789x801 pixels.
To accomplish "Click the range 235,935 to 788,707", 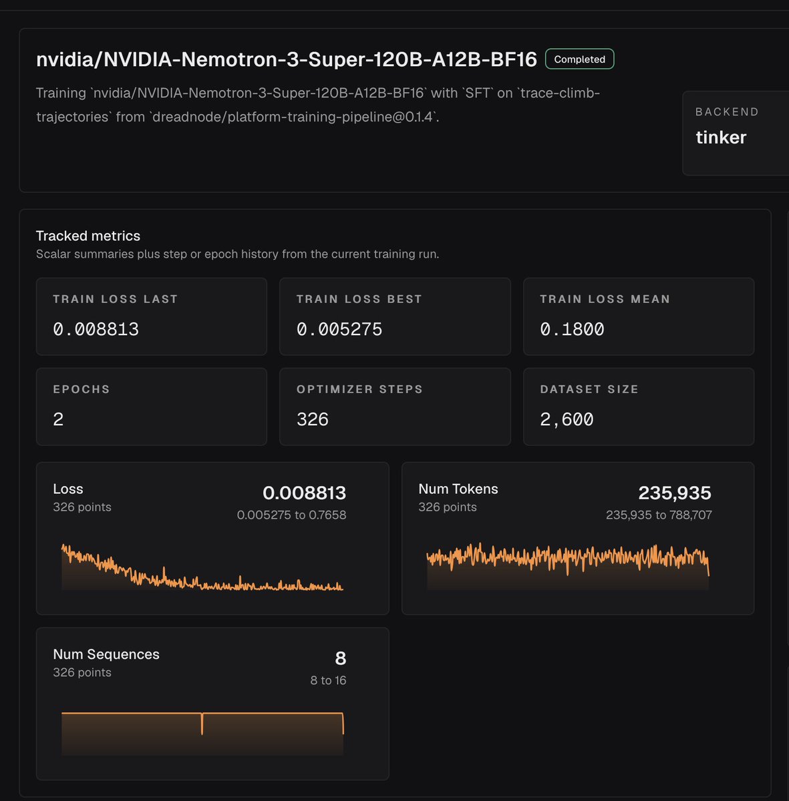I will [x=659, y=515].
